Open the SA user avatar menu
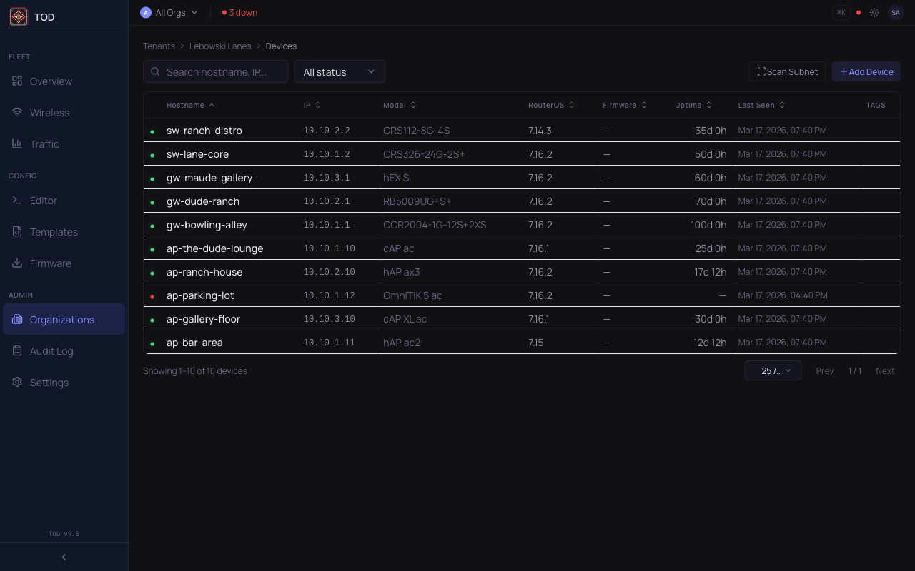 click(x=895, y=12)
